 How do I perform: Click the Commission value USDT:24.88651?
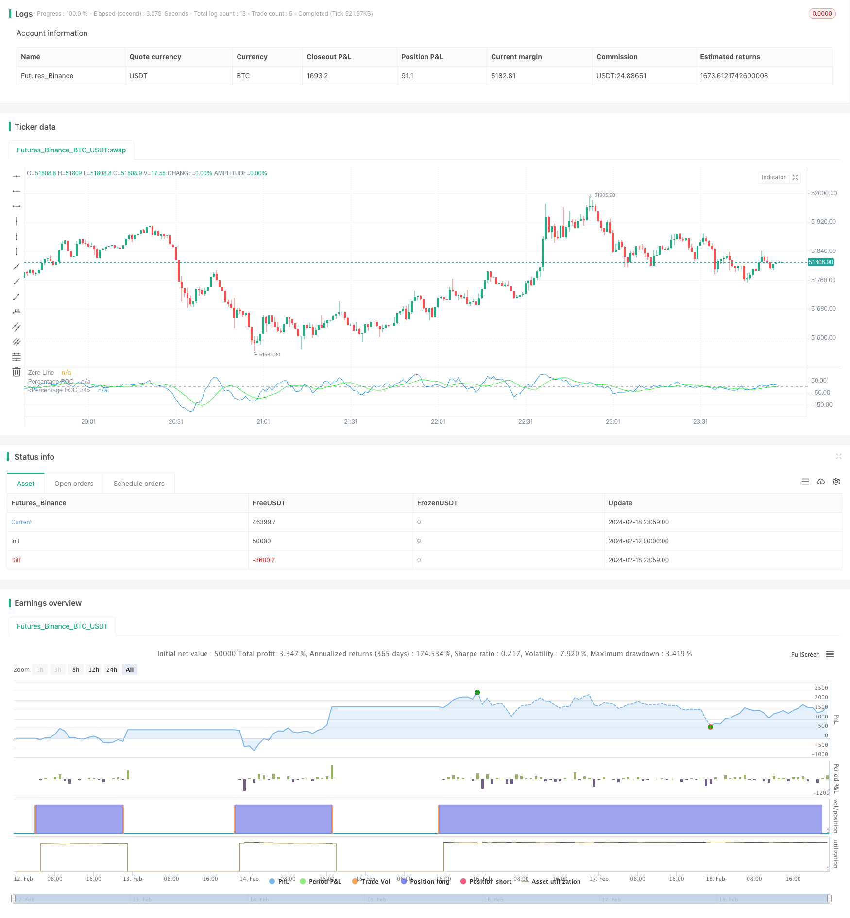621,76
